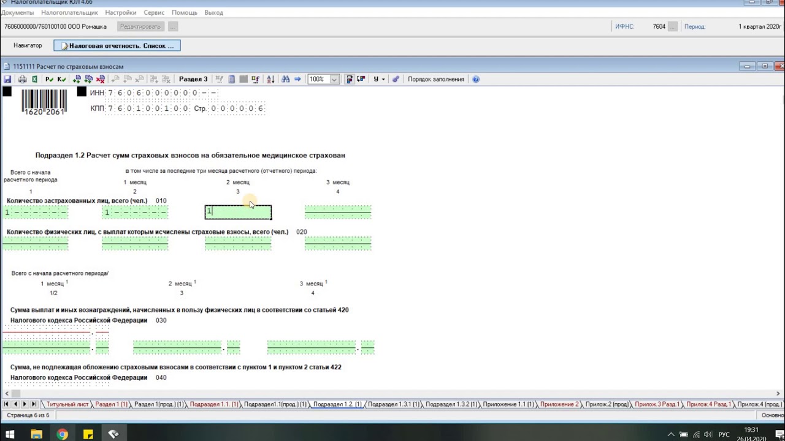The width and height of the screenshot is (785, 441).
Task: Open the Подраздел 1.1. (1) sheet tab
Action: pyautogui.click(x=214, y=404)
